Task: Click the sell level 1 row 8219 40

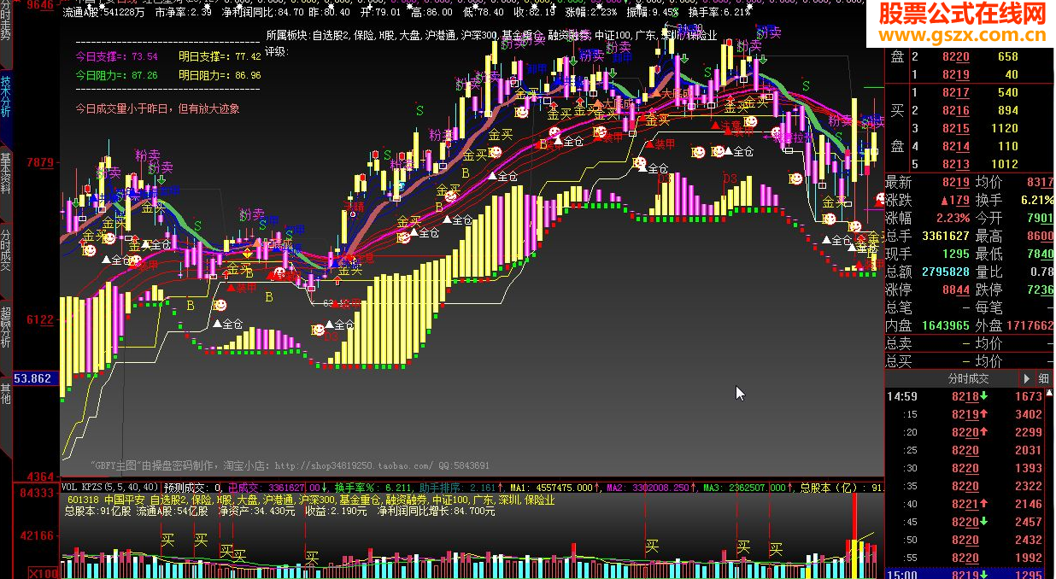Action: click(x=969, y=74)
